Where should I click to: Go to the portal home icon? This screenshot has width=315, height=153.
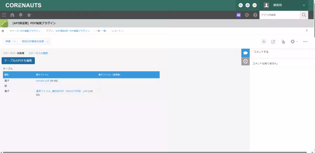point(12,15)
